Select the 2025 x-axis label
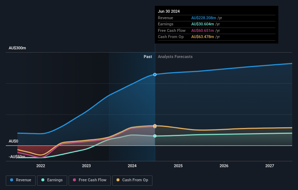298x190 pixels. [x=178, y=166]
